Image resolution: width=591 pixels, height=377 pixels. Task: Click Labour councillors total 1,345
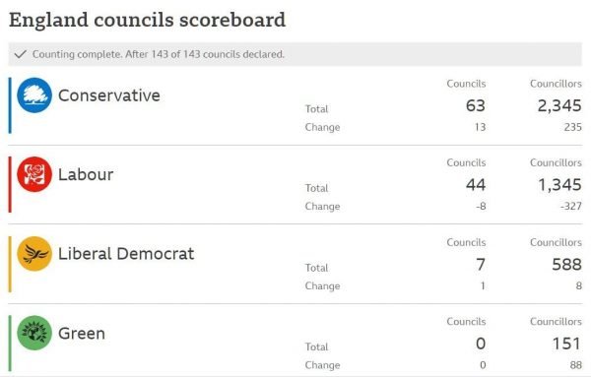click(x=559, y=185)
